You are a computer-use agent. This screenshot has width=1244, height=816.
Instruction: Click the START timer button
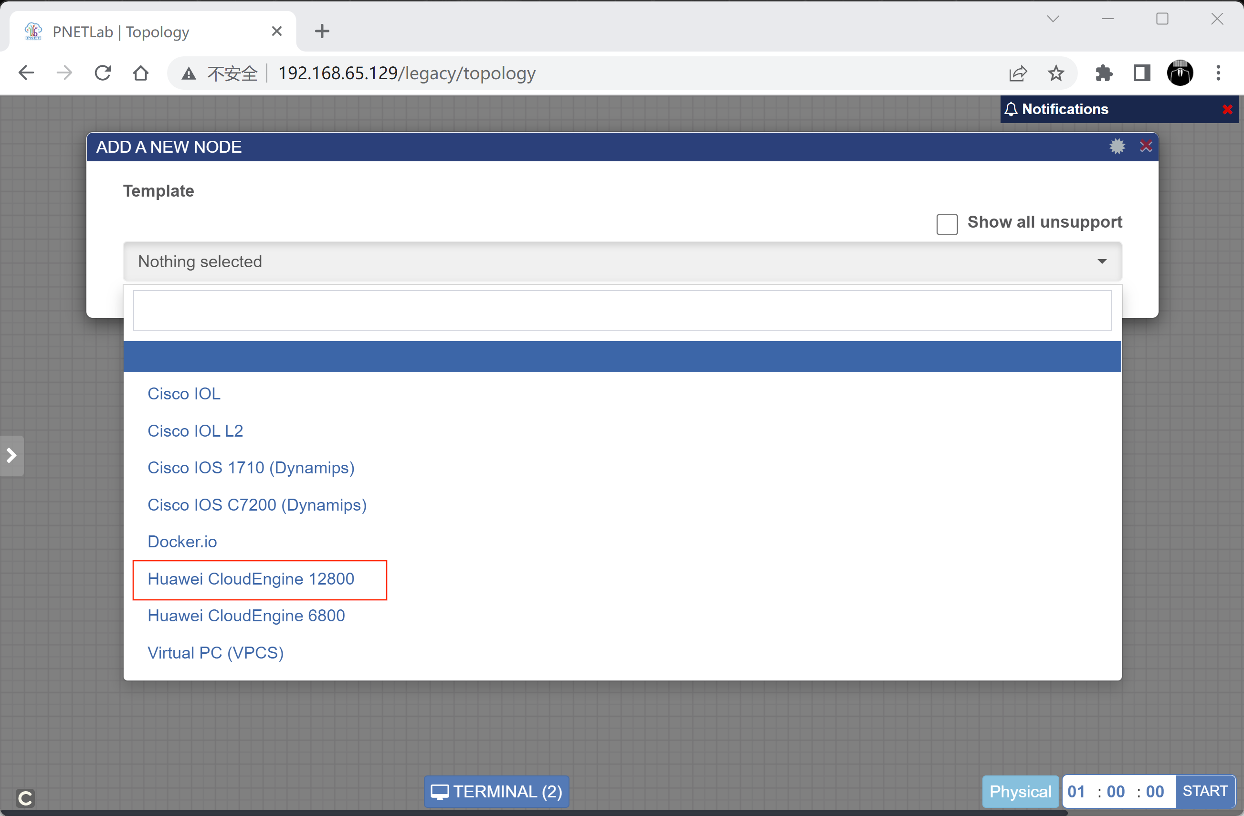click(x=1205, y=791)
